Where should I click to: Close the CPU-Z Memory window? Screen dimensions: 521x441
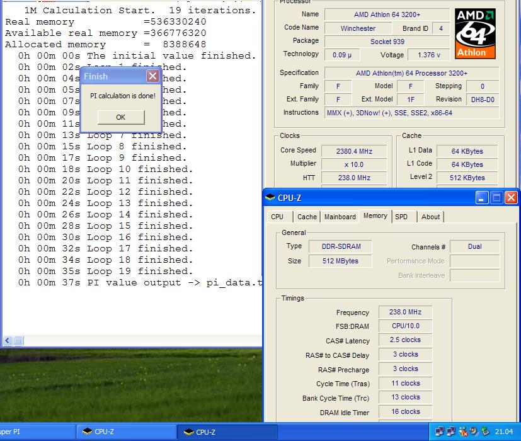tap(511, 198)
